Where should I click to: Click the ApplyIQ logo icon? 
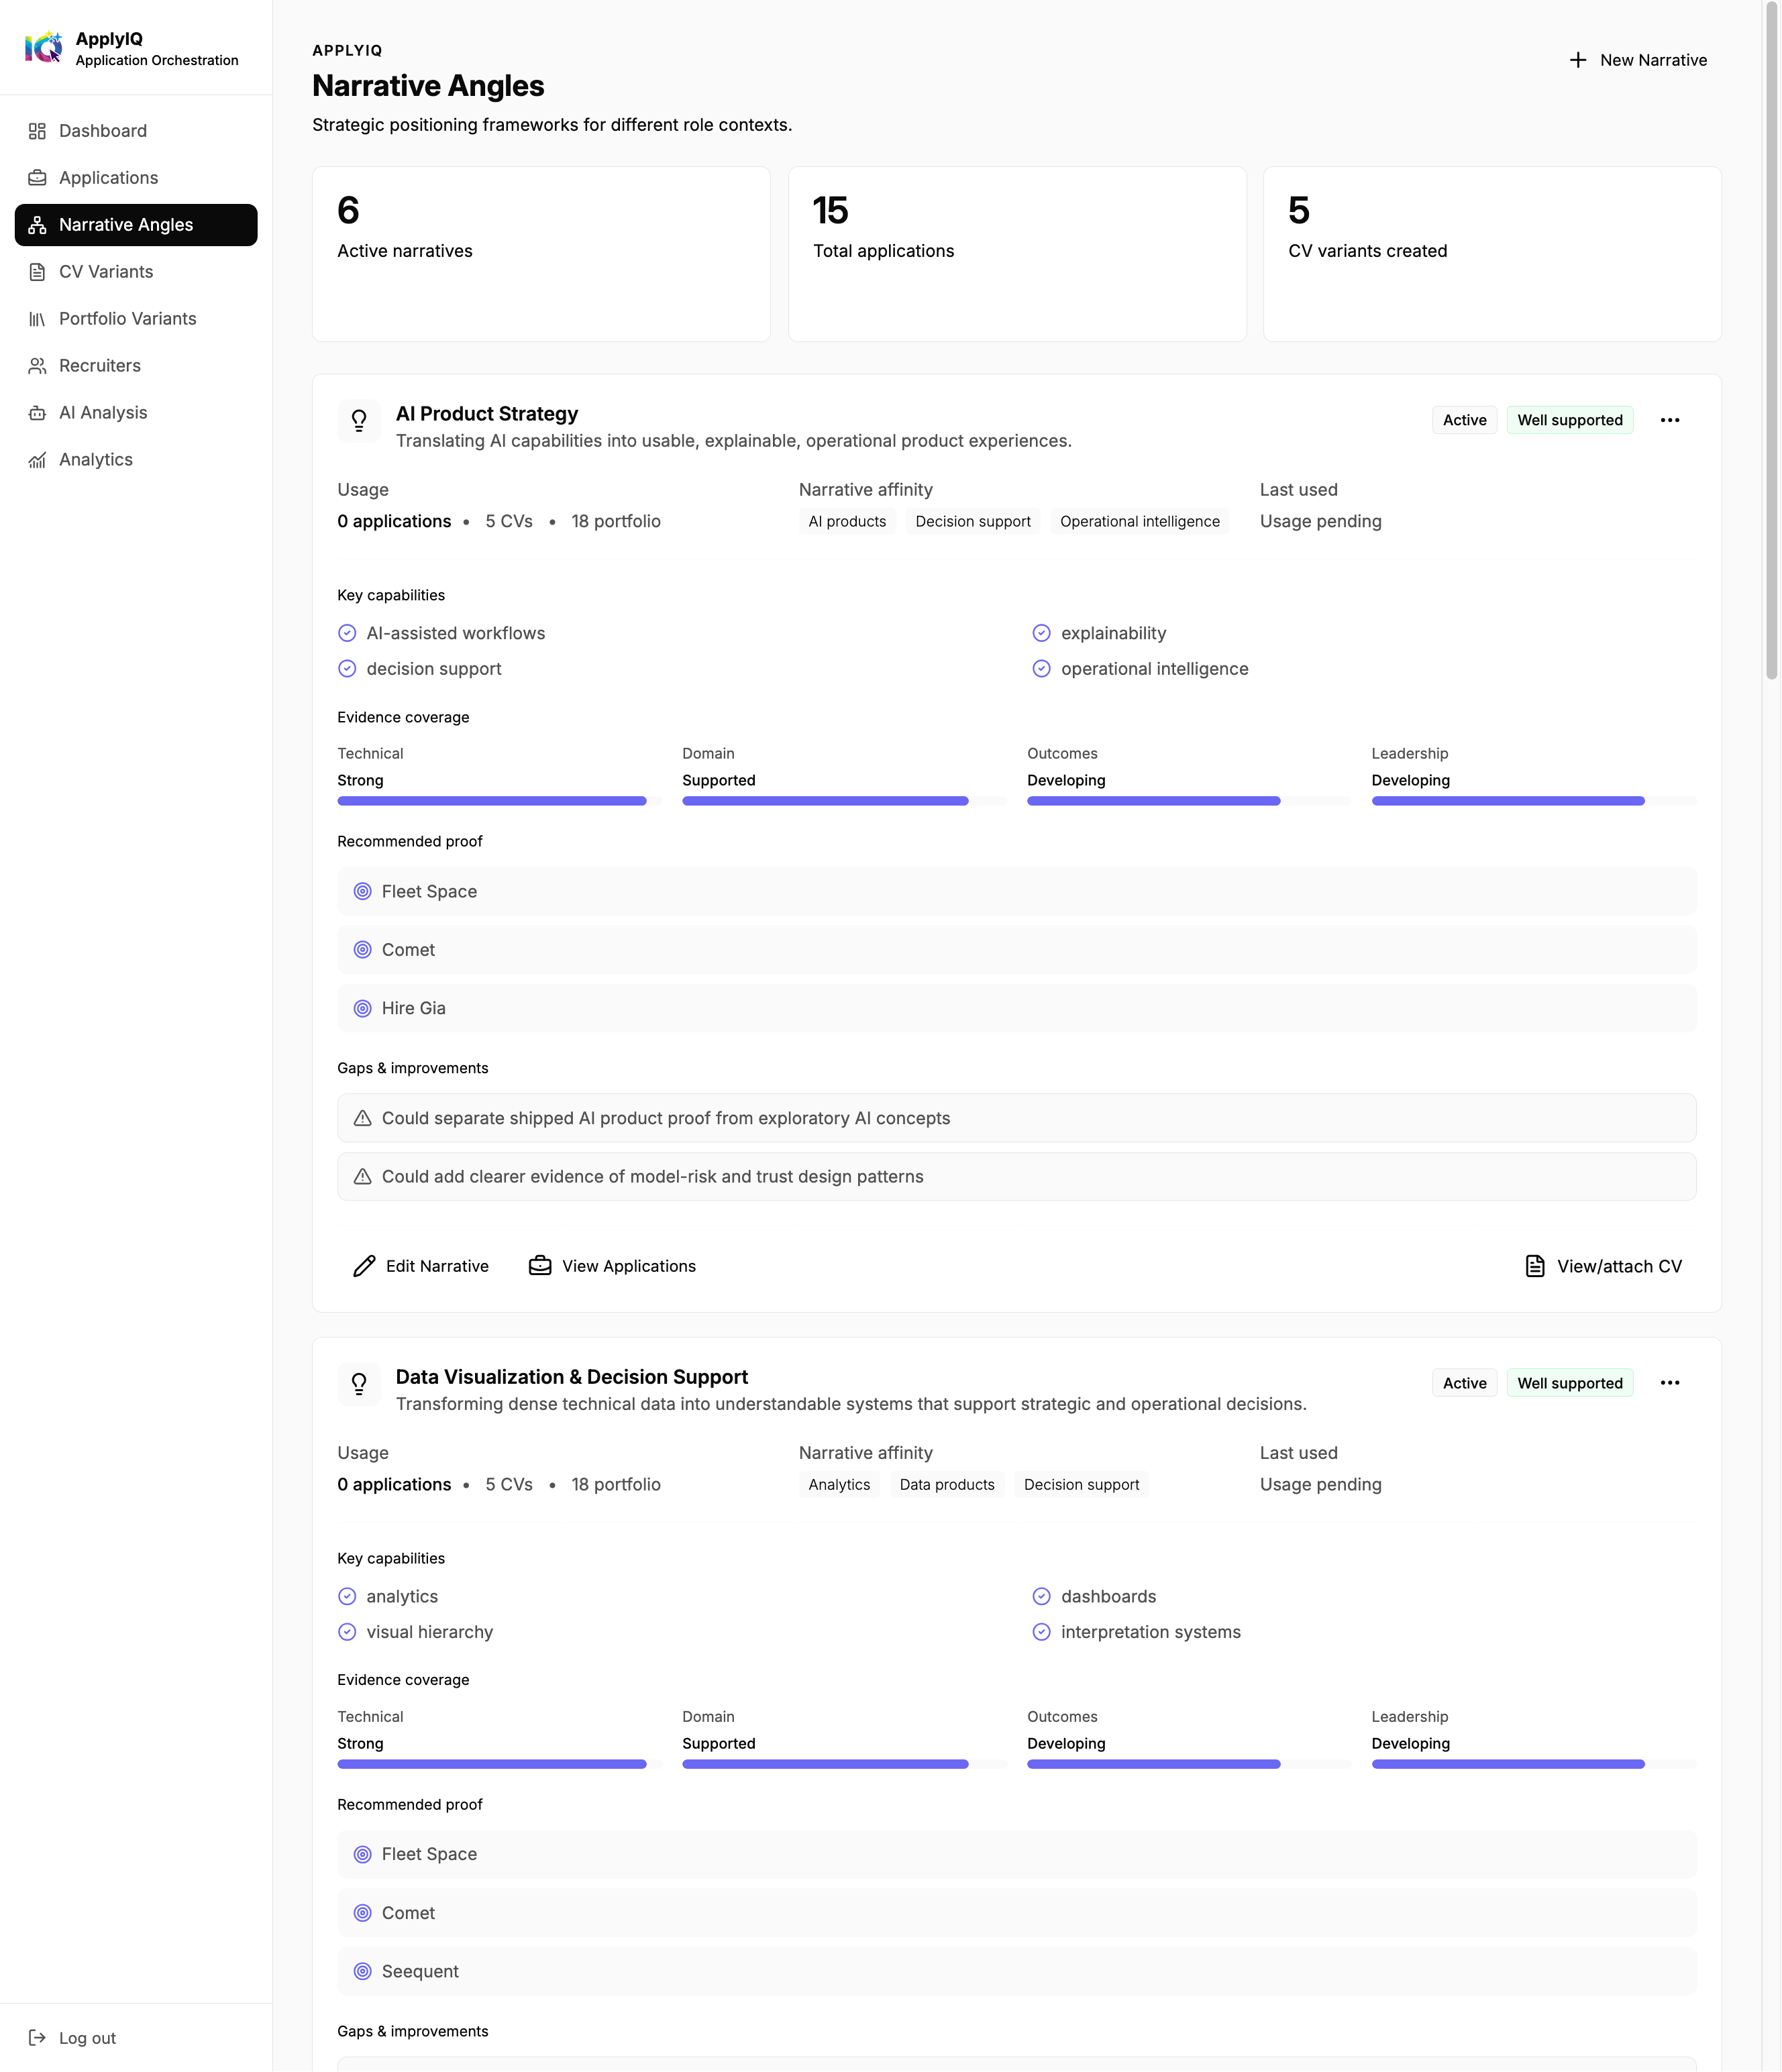tap(43, 47)
